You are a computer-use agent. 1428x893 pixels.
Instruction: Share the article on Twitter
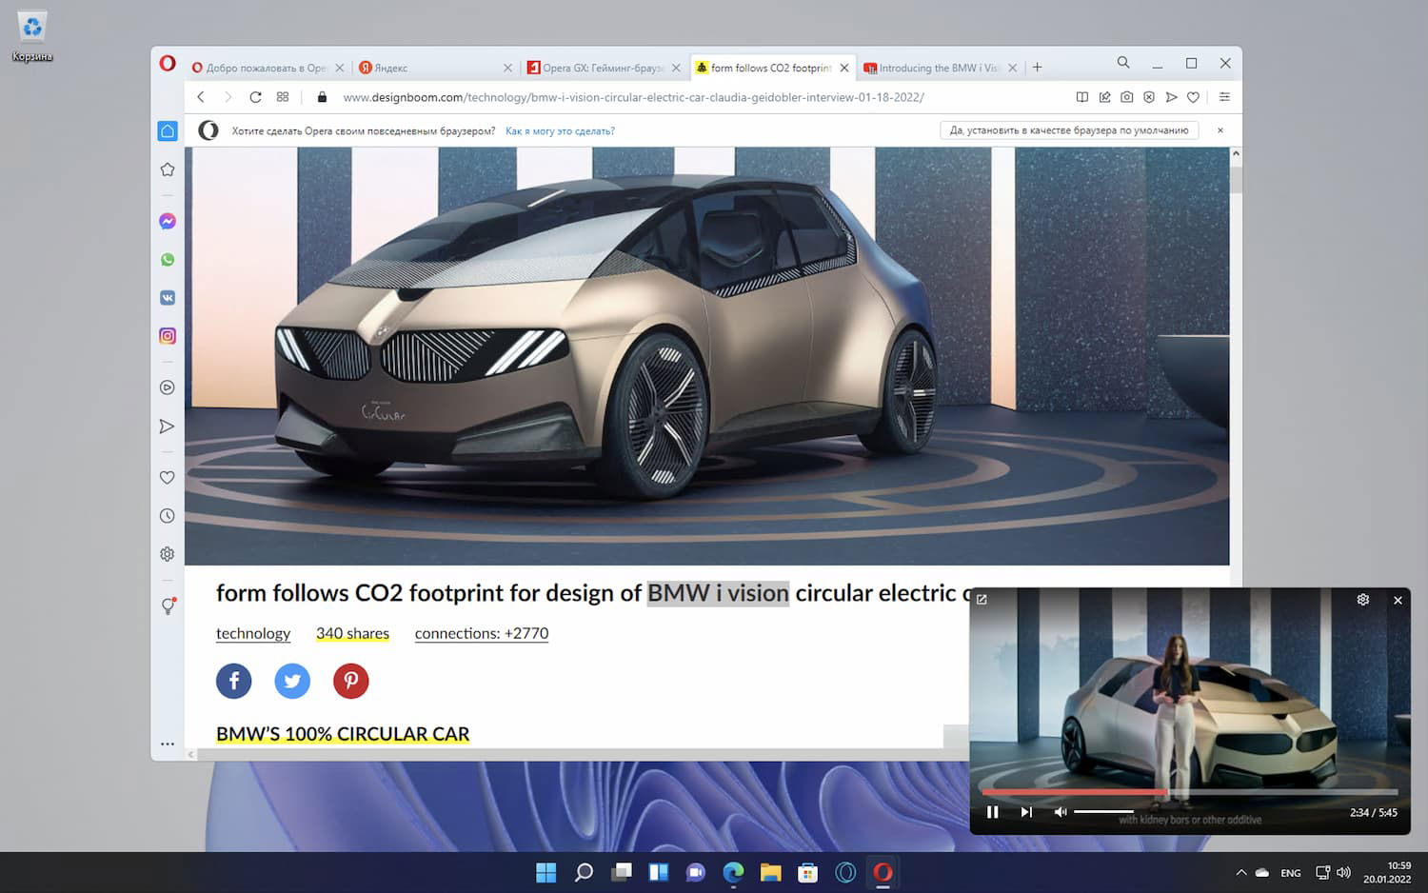click(x=292, y=681)
